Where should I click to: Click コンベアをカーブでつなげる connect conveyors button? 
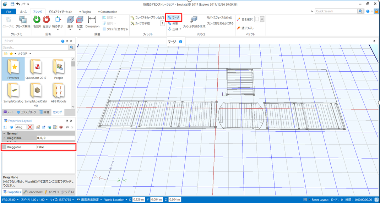[147, 18]
